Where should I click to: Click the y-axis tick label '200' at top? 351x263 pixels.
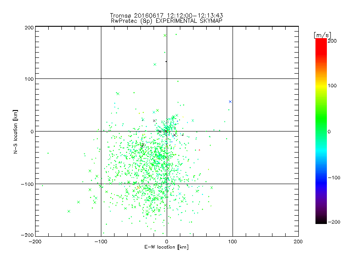click(29, 28)
